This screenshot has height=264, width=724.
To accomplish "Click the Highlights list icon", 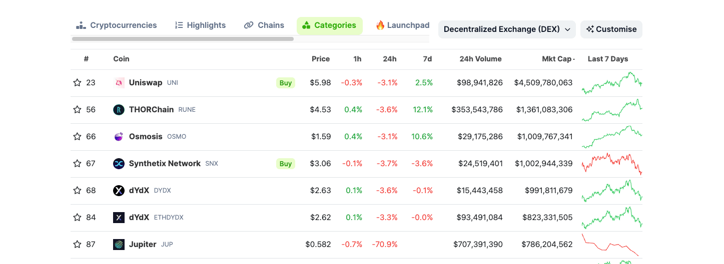I will pyautogui.click(x=179, y=25).
